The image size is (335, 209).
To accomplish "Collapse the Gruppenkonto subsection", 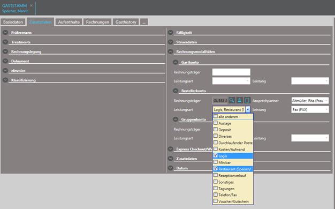I will [176, 119].
